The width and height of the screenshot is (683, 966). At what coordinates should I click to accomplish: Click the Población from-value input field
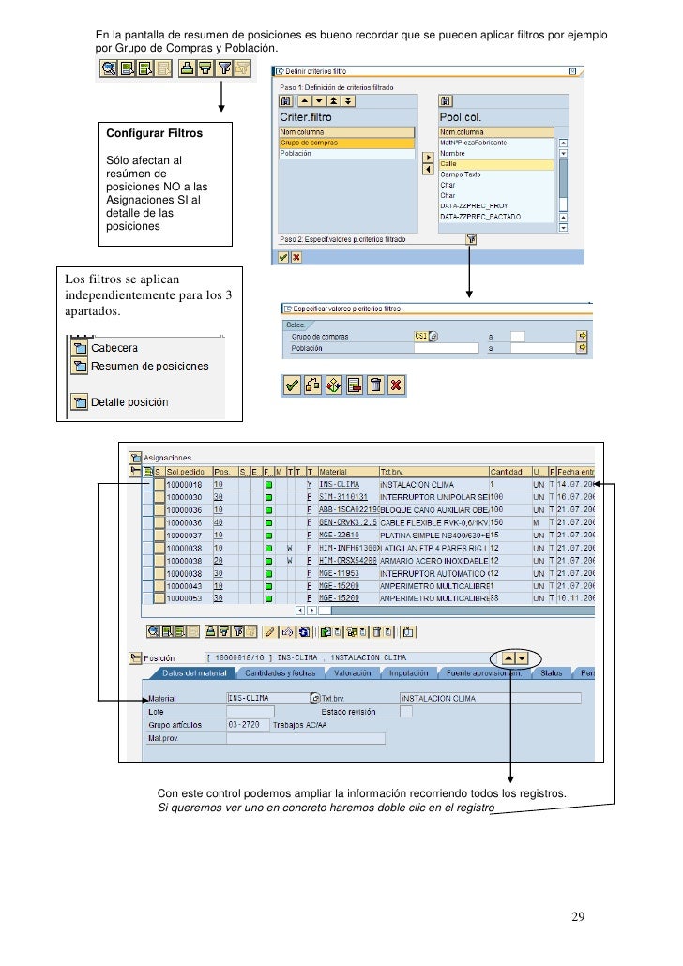447,348
